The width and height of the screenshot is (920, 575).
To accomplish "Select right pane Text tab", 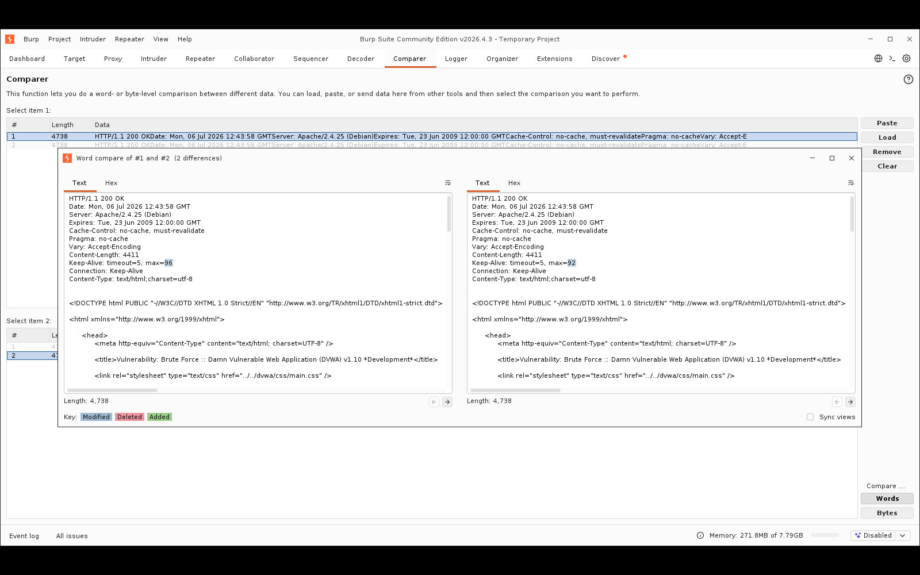I will [x=482, y=183].
